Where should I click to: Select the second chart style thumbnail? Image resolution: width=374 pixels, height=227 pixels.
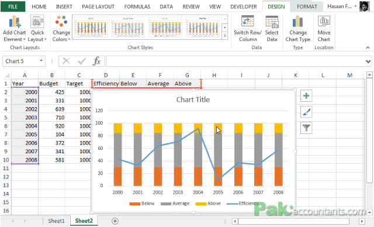128,27
